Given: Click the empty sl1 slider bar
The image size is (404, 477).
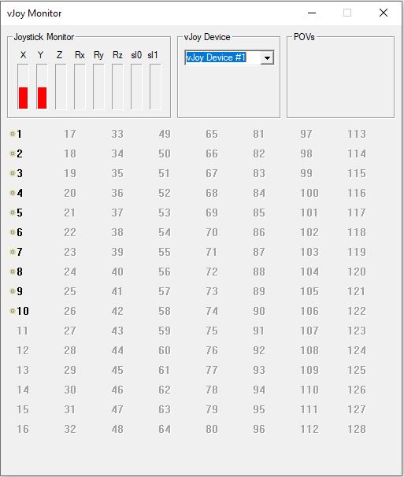Looking at the screenshot, I should pos(155,87).
